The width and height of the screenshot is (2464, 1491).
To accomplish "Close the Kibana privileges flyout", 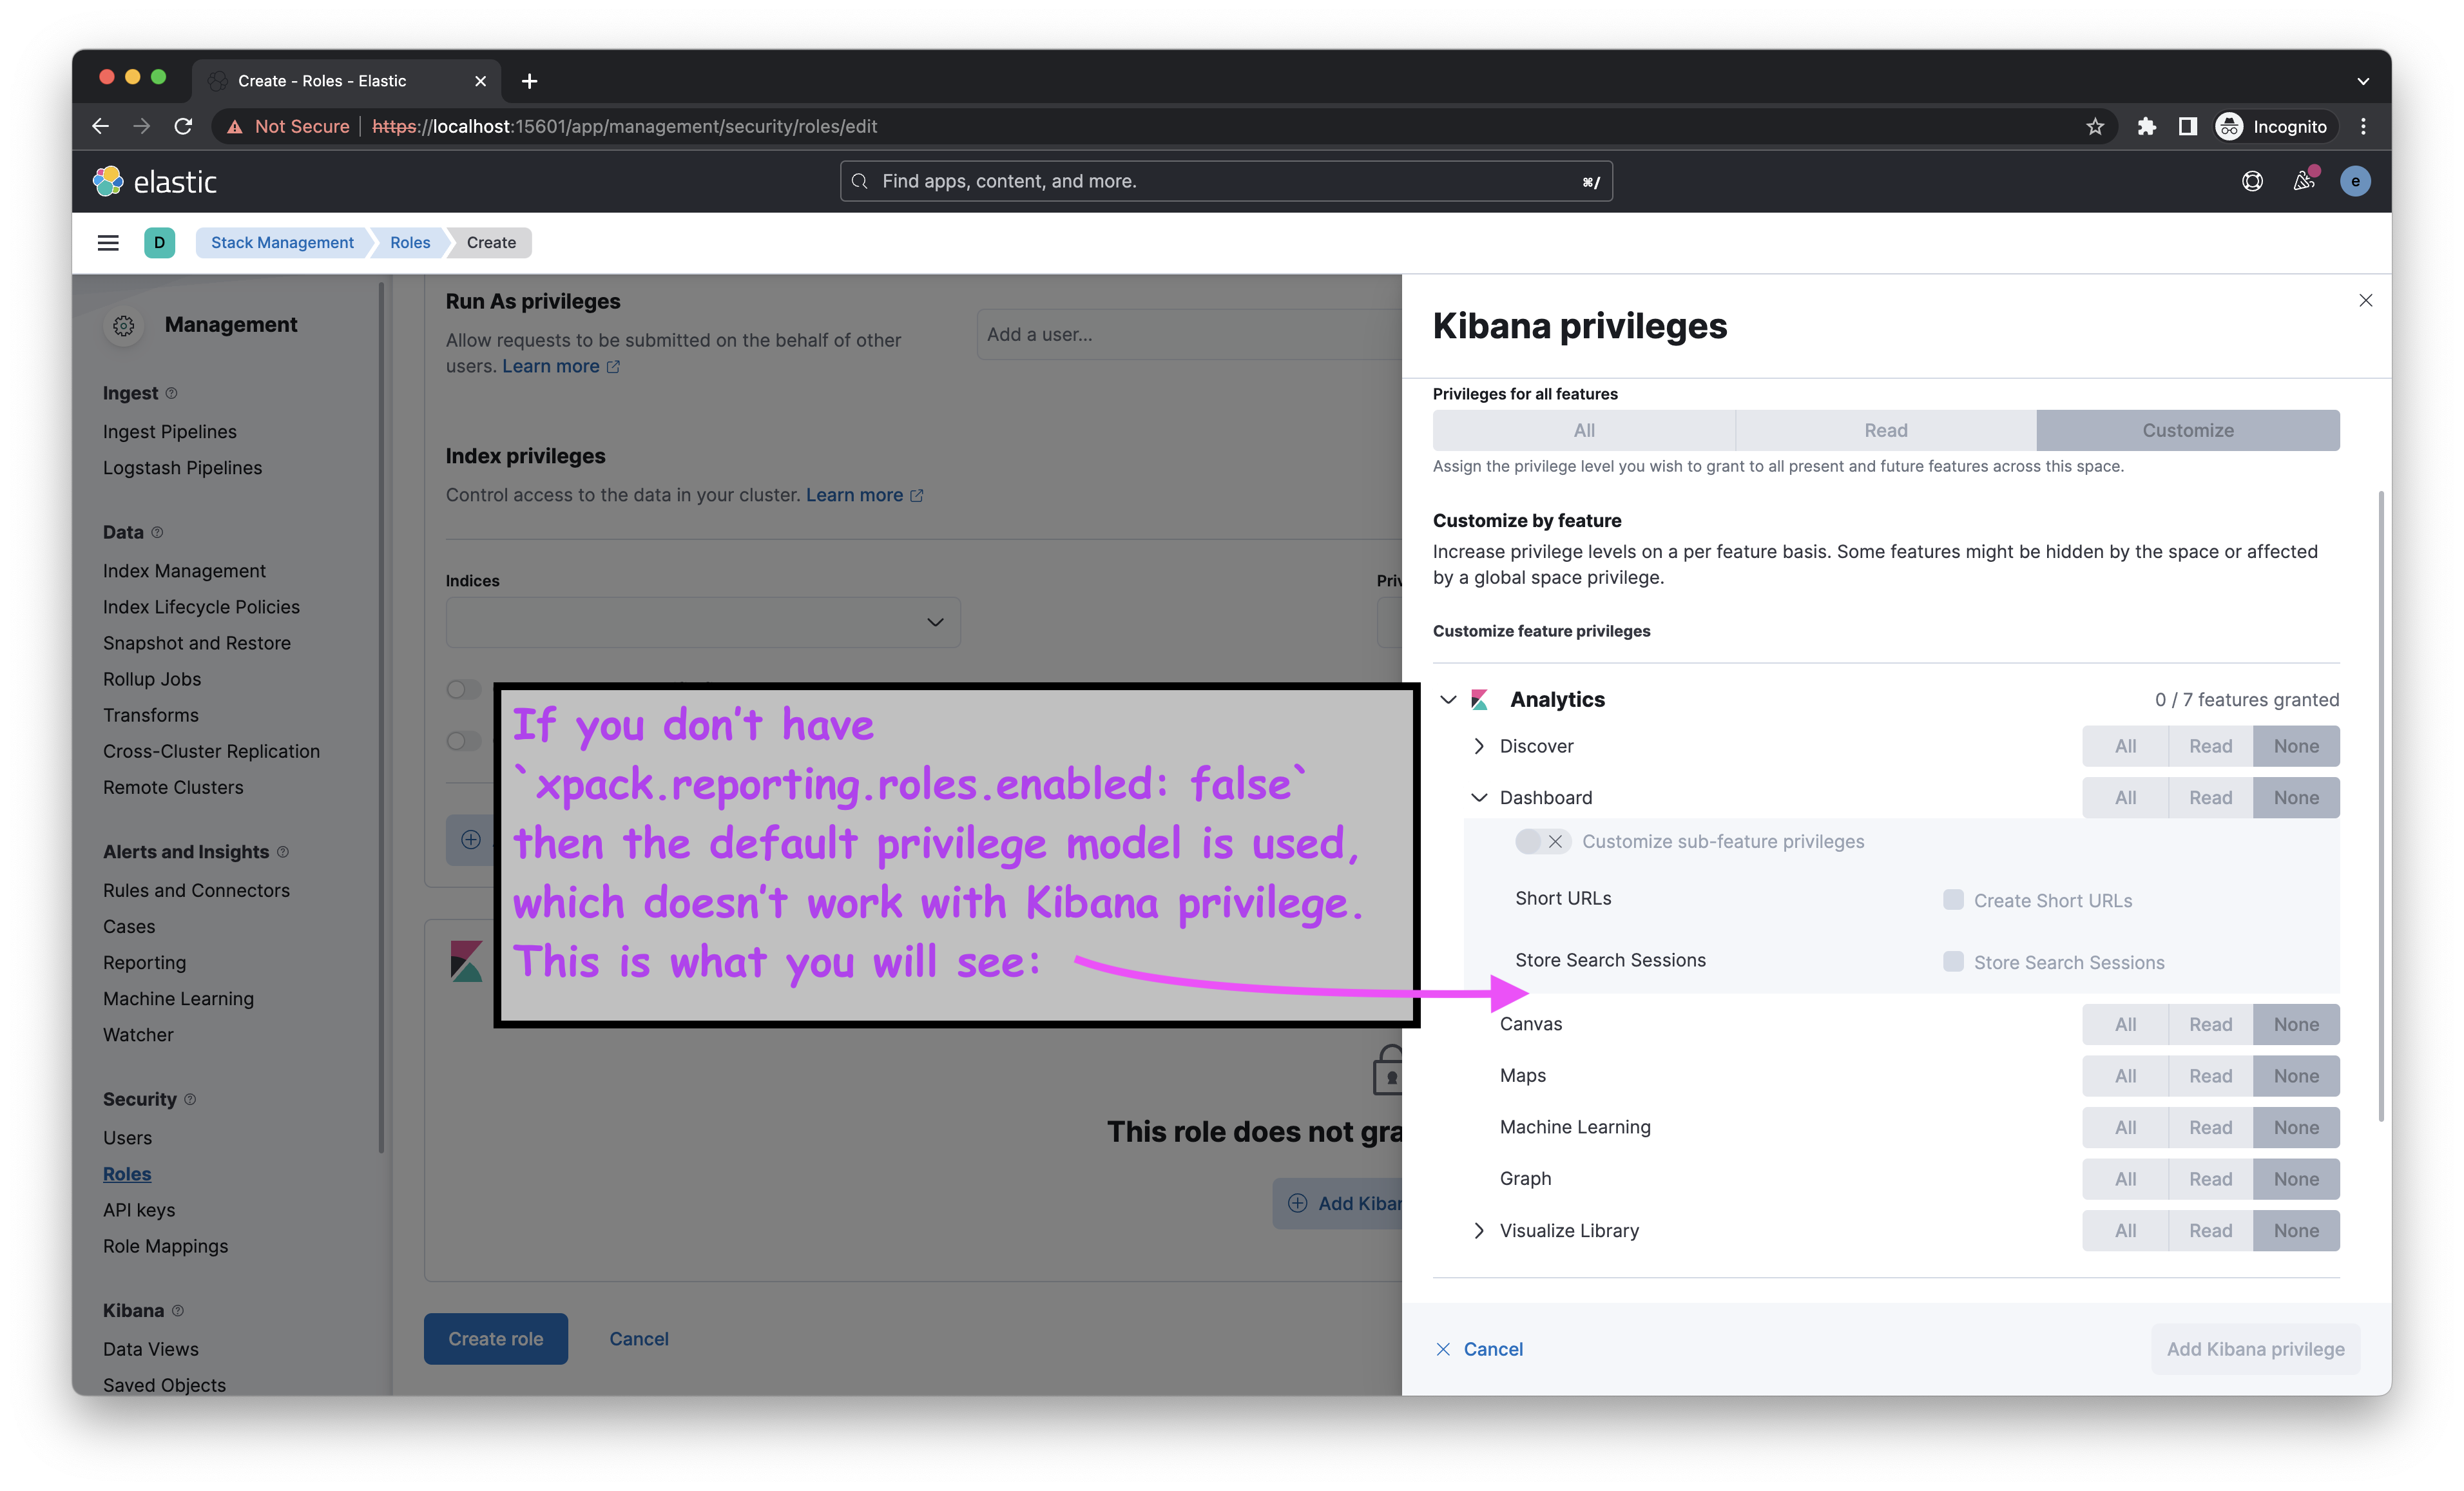I will click(2366, 300).
